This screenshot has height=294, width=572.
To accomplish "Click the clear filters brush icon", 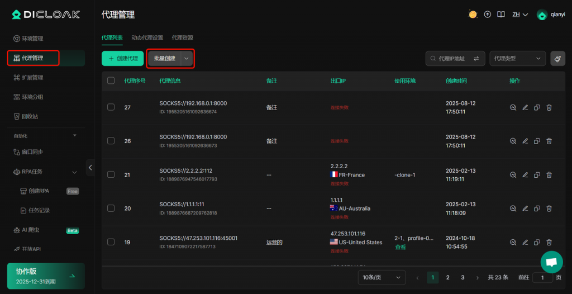I will point(558,59).
